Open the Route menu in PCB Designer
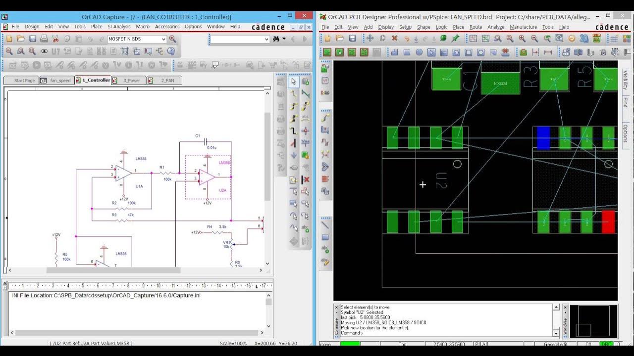The image size is (634, 356). [x=475, y=27]
